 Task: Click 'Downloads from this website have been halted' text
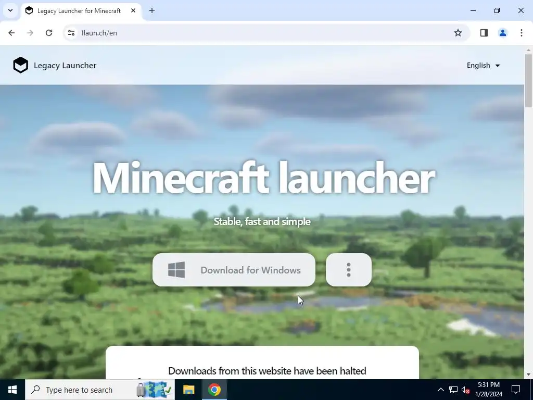coord(267,371)
